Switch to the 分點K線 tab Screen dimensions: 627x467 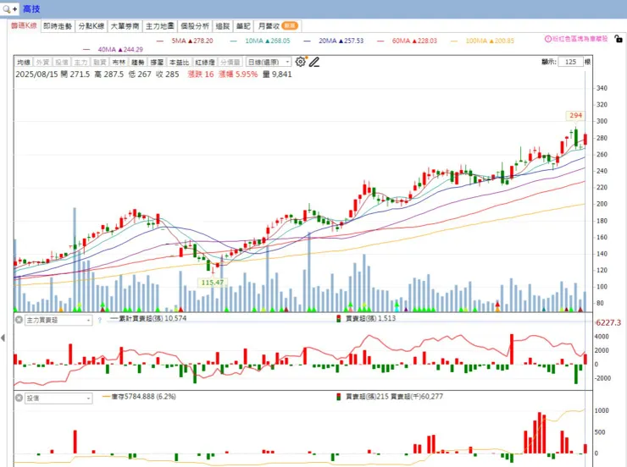(x=92, y=26)
